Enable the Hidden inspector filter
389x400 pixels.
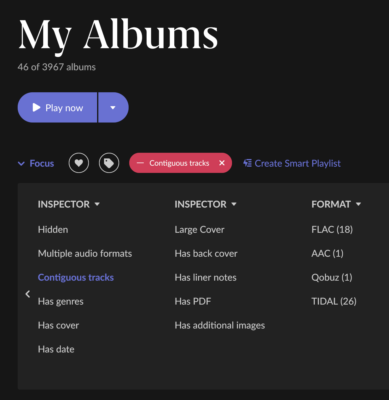pos(53,230)
